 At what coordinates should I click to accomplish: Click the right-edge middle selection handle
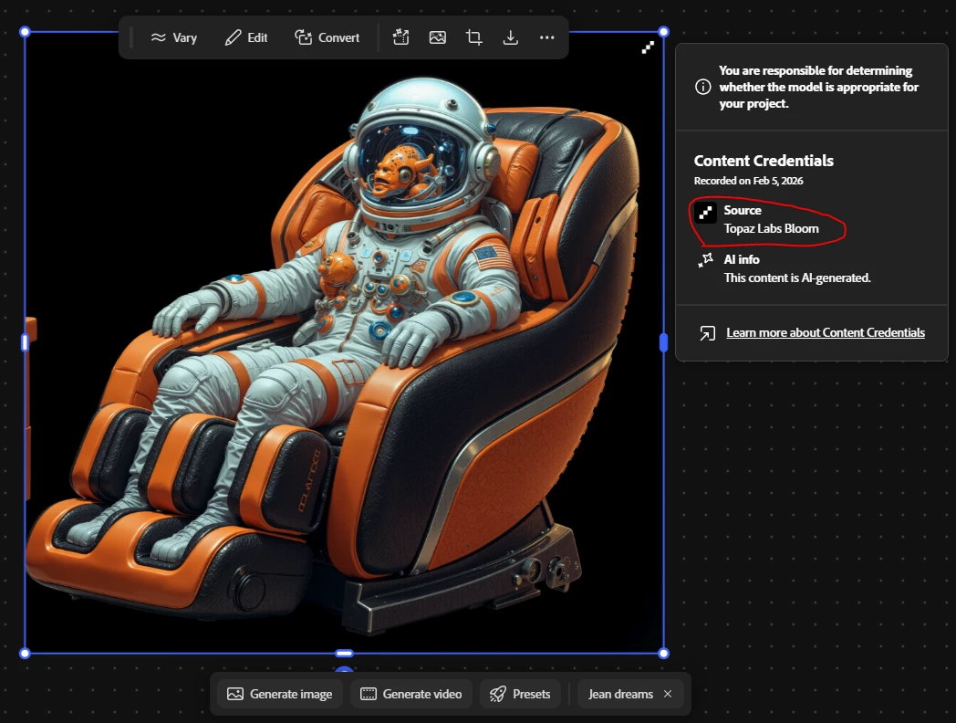click(x=664, y=342)
